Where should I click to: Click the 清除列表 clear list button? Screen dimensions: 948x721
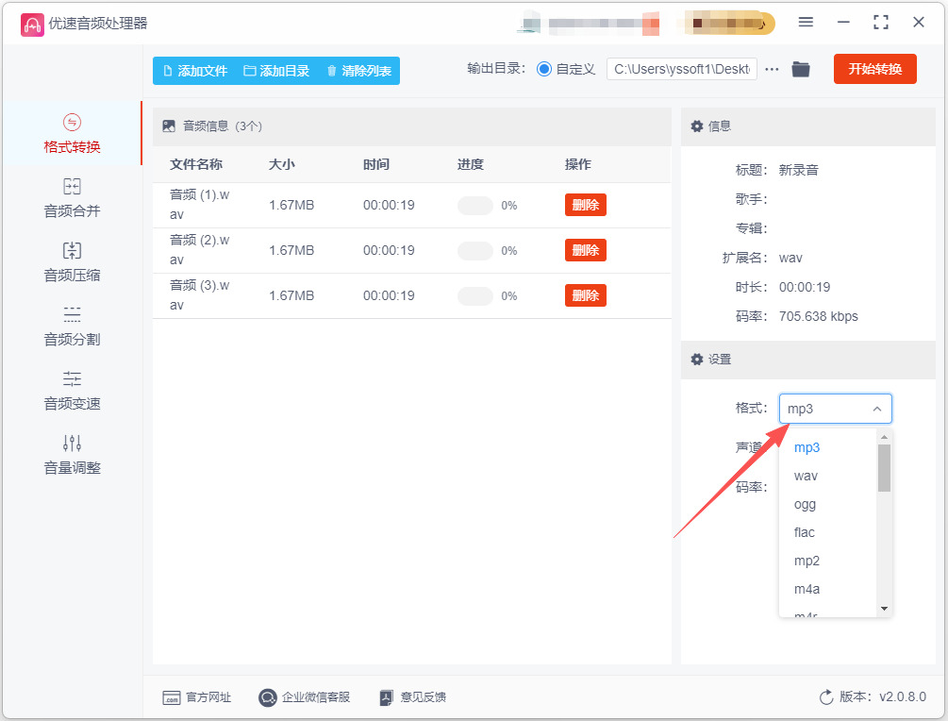click(x=359, y=71)
